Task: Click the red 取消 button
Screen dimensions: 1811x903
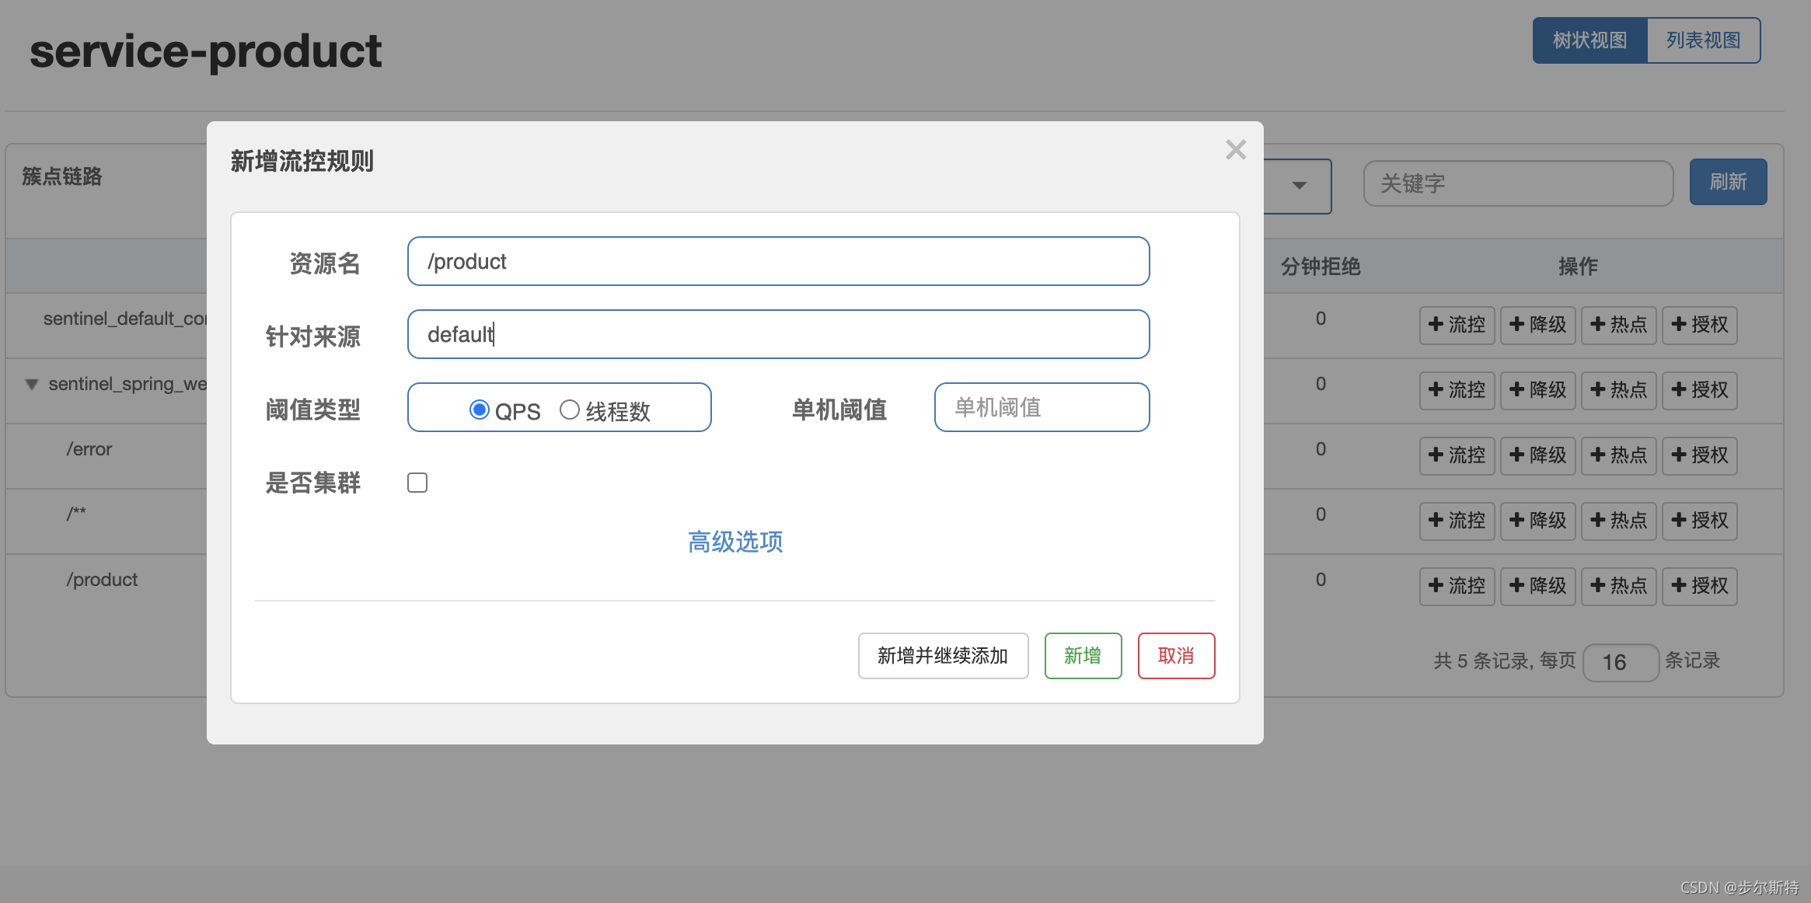Action: pyautogui.click(x=1176, y=656)
